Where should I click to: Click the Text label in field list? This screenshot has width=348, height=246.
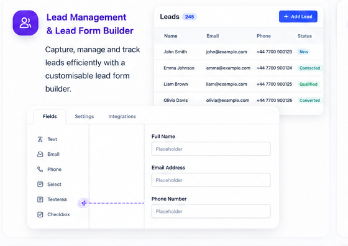(52, 139)
